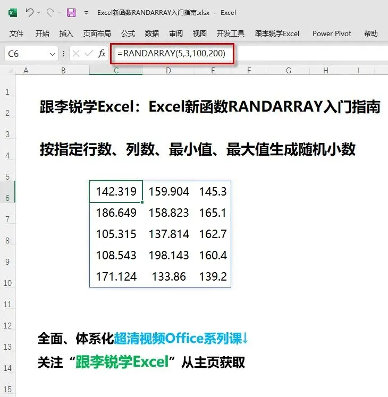This screenshot has height=397, width=388.
Task: Switch to the 审阅 ribbon tab
Action: pos(176,33)
